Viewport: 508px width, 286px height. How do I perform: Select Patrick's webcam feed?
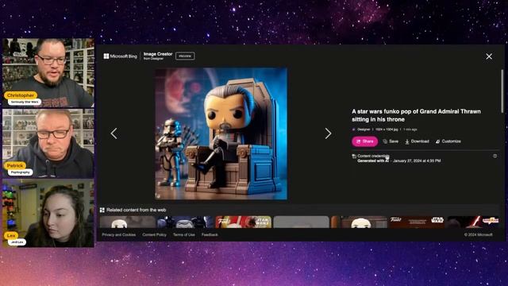pos(48,143)
